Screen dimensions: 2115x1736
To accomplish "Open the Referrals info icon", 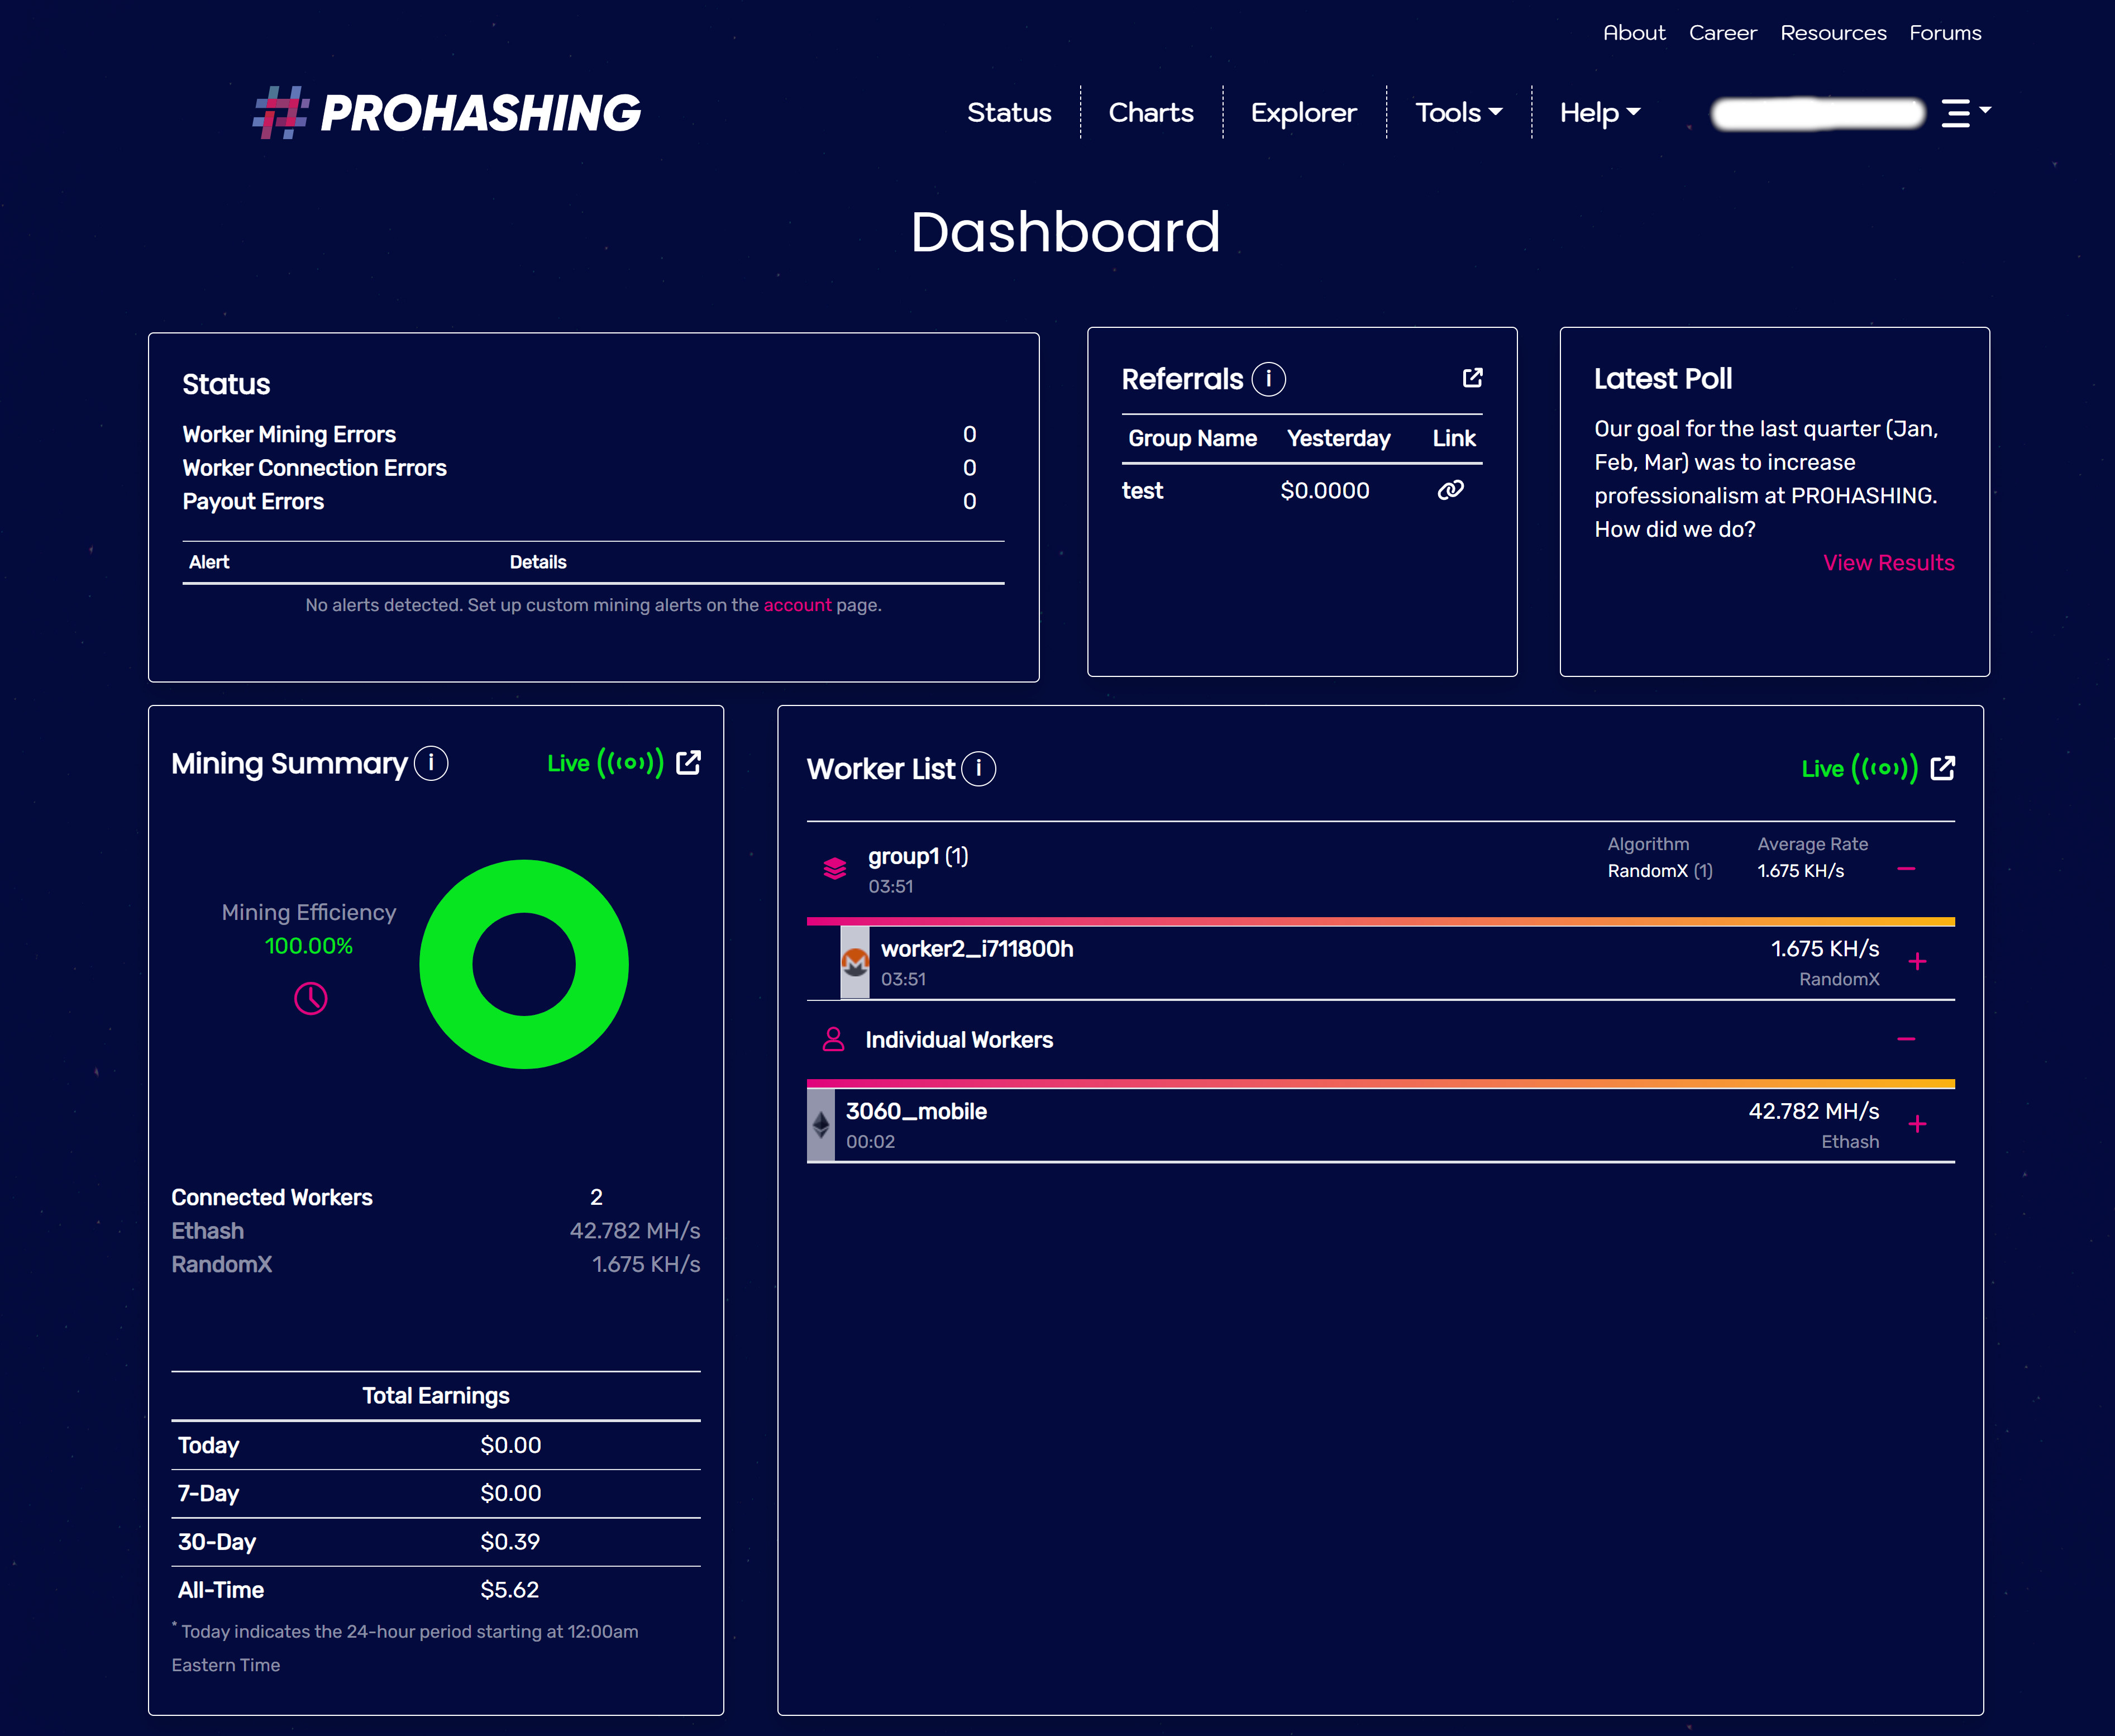I will (x=1268, y=379).
